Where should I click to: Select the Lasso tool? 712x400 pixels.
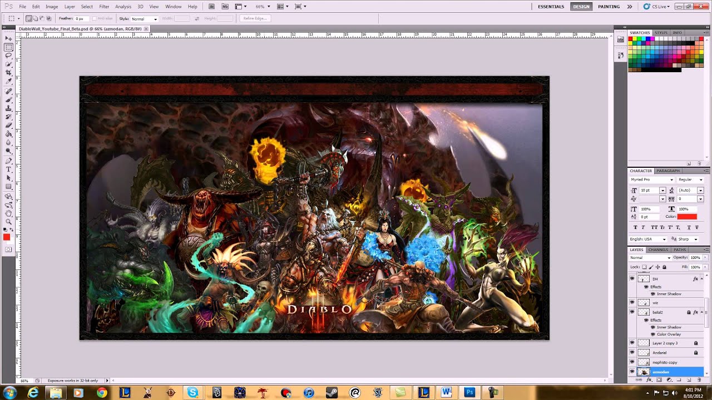[x=8, y=56]
